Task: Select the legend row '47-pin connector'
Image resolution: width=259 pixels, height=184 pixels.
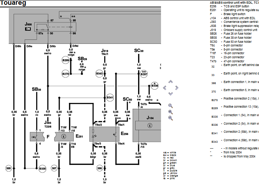Action: point(227,61)
